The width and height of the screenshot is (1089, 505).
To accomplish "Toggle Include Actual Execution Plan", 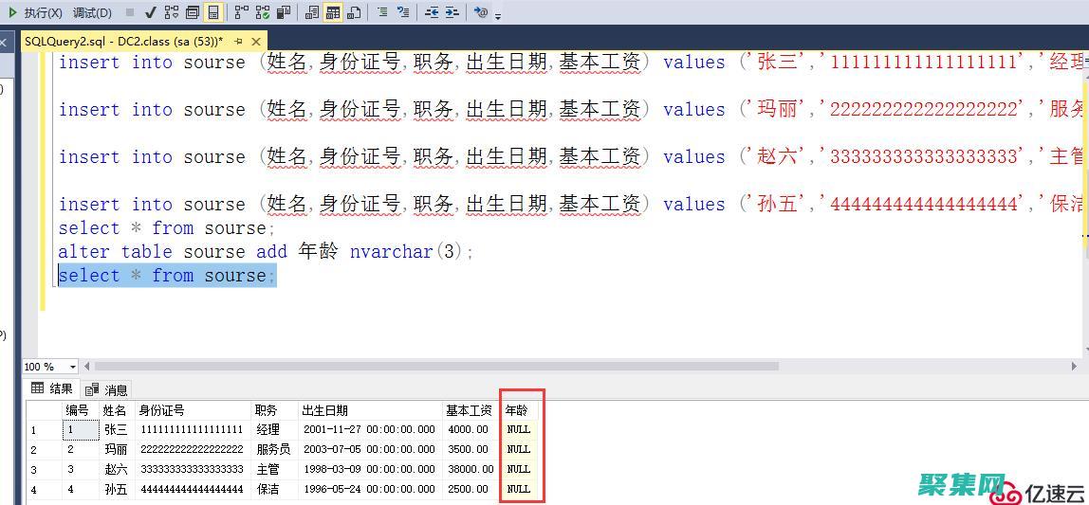I will pos(241,12).
